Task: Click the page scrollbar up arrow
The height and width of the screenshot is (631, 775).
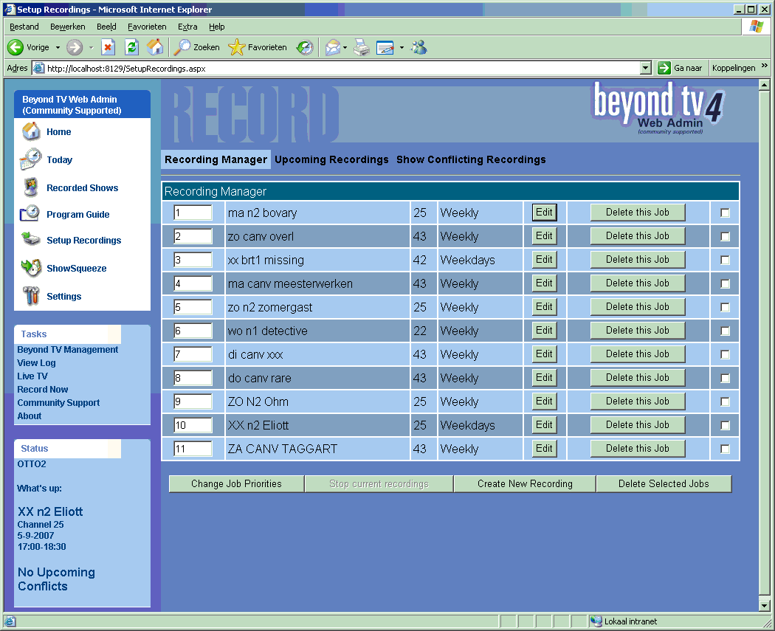Action: (x=764, y=85)
